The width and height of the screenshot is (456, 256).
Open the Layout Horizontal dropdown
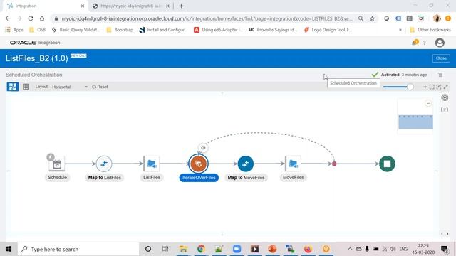[70, 87]
